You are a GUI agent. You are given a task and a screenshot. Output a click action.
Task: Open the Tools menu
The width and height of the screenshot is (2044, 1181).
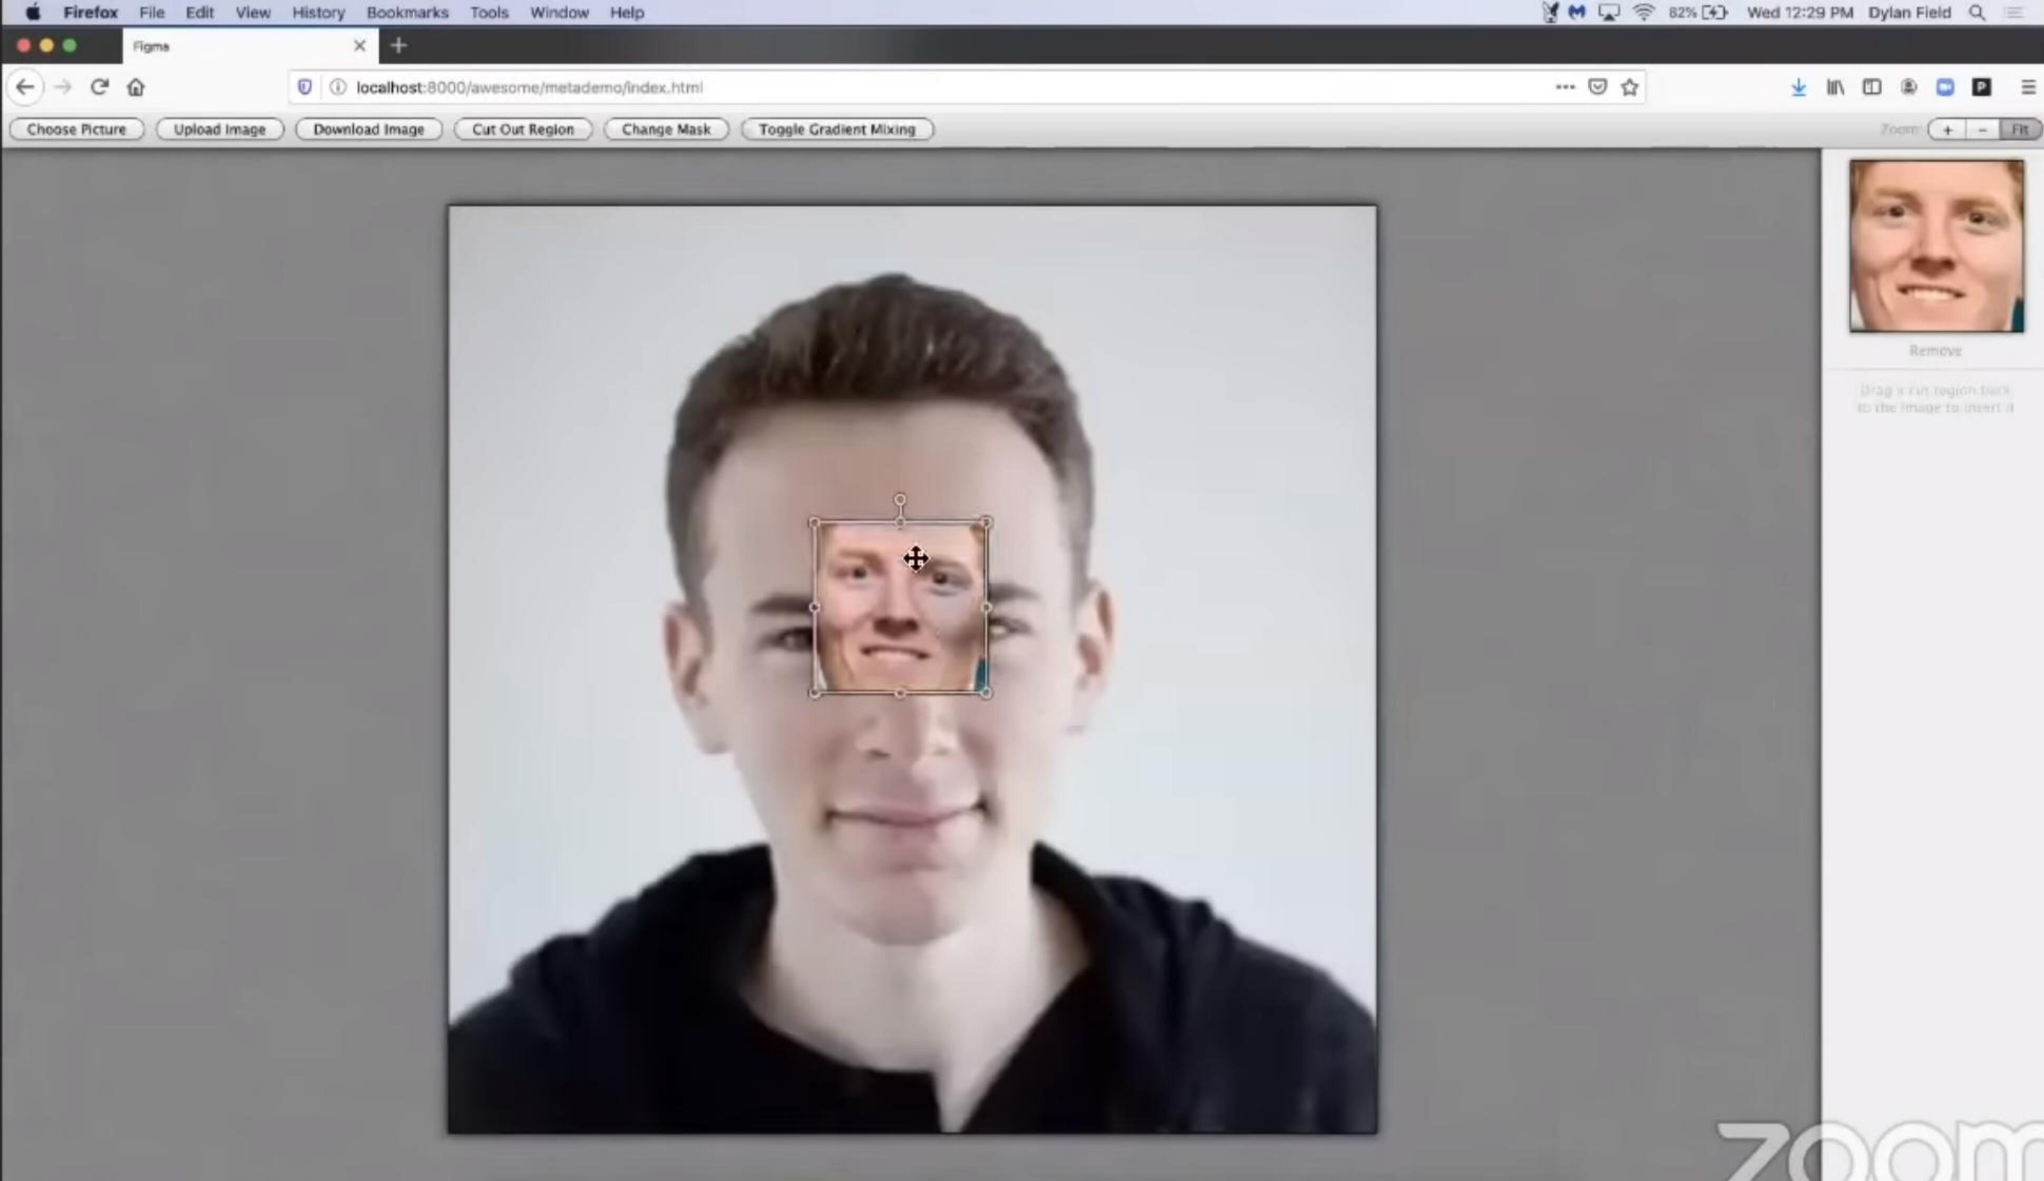coord(489,12)
